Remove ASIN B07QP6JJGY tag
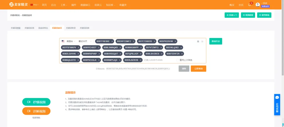284x127 pixels. (x=141, y=54)
